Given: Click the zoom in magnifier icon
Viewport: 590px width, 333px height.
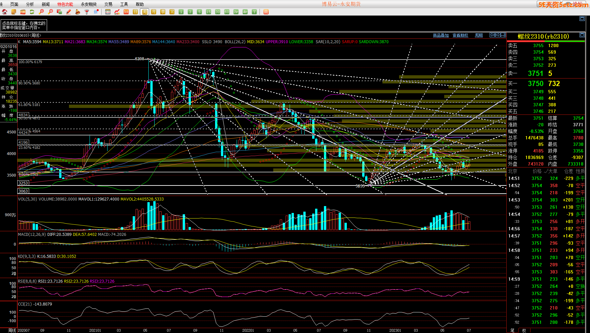Looking at the screenshot, I should click(x=41, y=12).
